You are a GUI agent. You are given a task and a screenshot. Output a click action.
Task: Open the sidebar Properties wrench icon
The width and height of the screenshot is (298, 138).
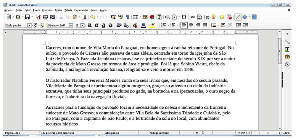(287, 42)
